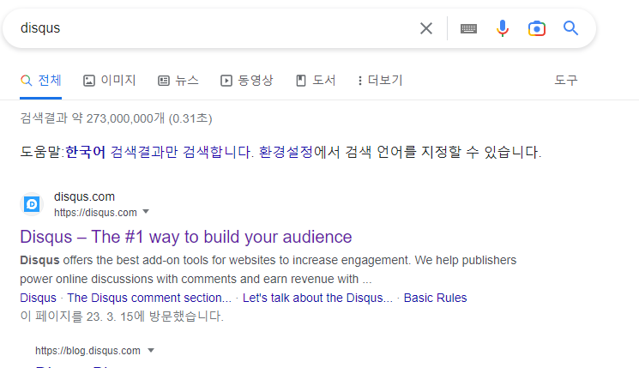The height and width of the screenshot is (368, 639).
Task: Open the 도서 tab
Action: coord(316,81)
